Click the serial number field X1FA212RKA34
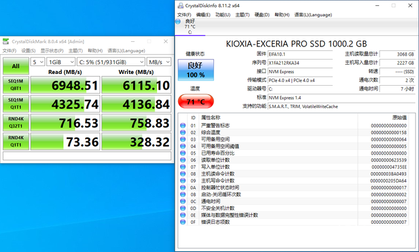Image resolution: width=419 pixels, height=252 pixels. [x=300, y=63]
